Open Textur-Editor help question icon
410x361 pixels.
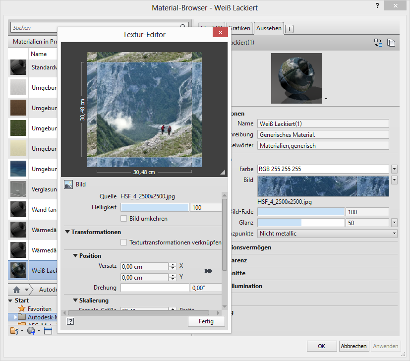tap(70, 321)
